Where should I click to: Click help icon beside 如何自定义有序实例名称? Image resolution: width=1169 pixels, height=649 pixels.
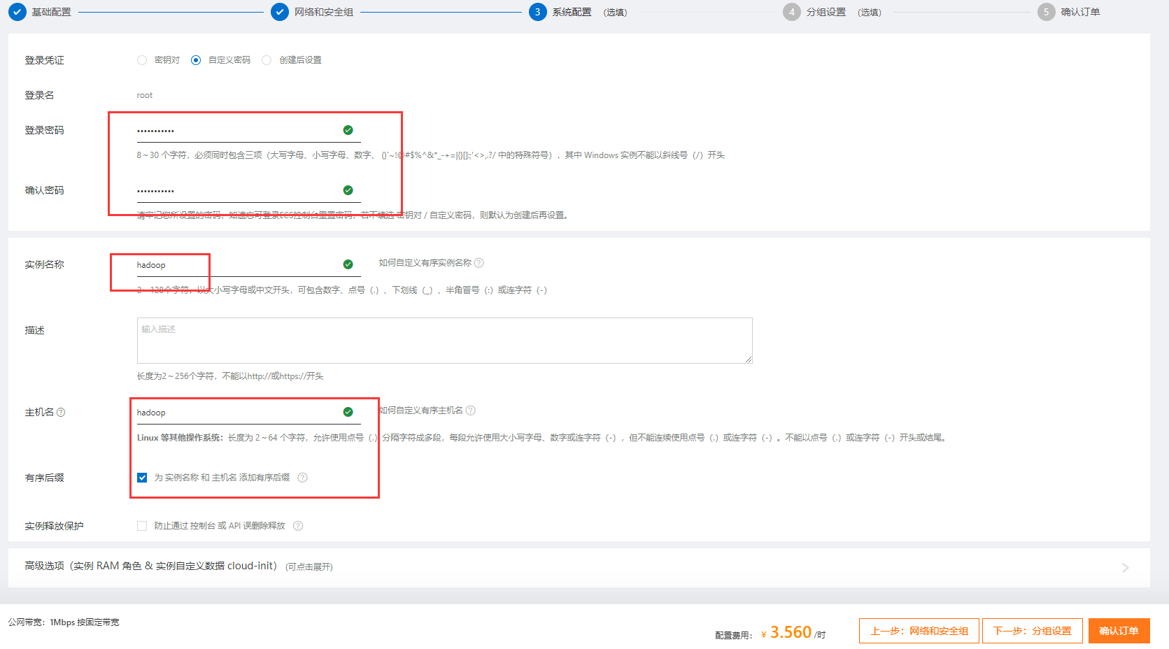pos(479,263)
